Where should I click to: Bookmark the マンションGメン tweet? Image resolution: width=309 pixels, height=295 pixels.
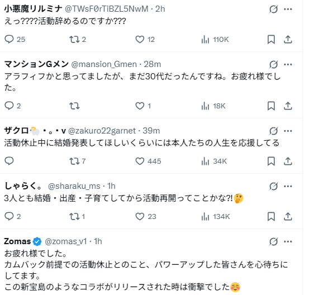pos(271,106)
